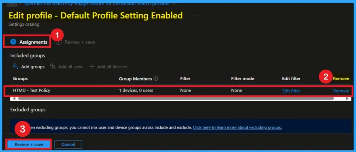The image size is (356, 152).
Task: Click the Excluded groups heading
Action: 28,110
